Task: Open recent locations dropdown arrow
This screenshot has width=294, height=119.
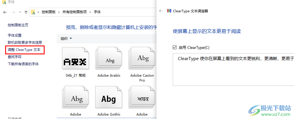Action: (x=20, y=12)
